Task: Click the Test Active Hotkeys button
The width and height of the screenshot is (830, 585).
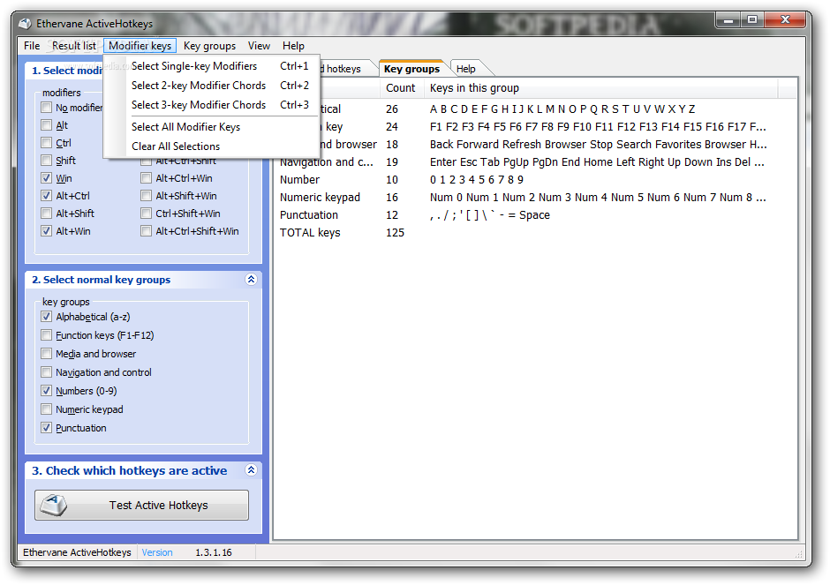Action: [142, 505]
